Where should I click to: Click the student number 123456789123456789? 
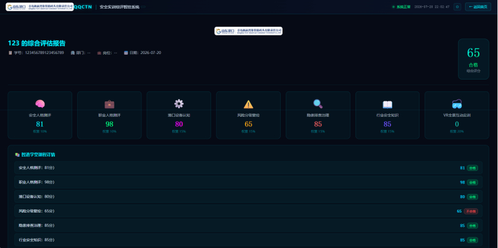[x=44, y=53]
